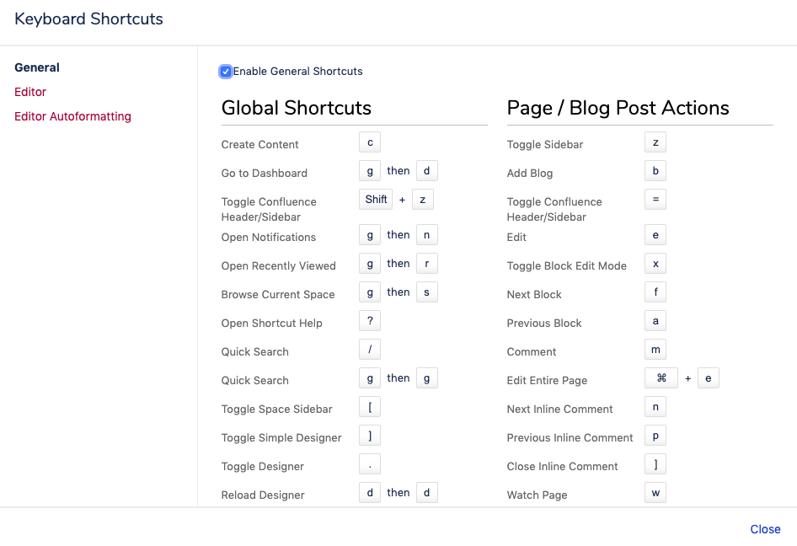Click 's' key in Browse Current Space row
This screenshot has height=546, width=797.
[x=427, y=292]
